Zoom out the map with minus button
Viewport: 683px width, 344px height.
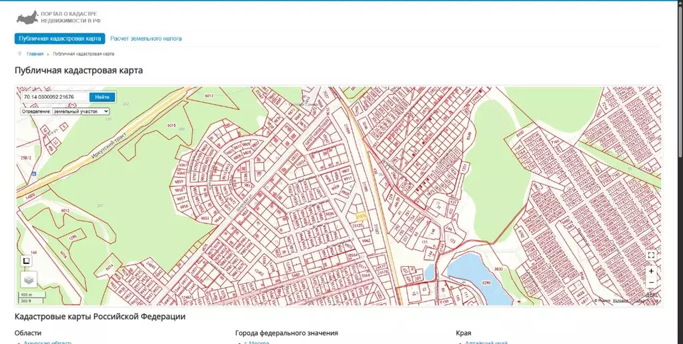tap(651, 283)
